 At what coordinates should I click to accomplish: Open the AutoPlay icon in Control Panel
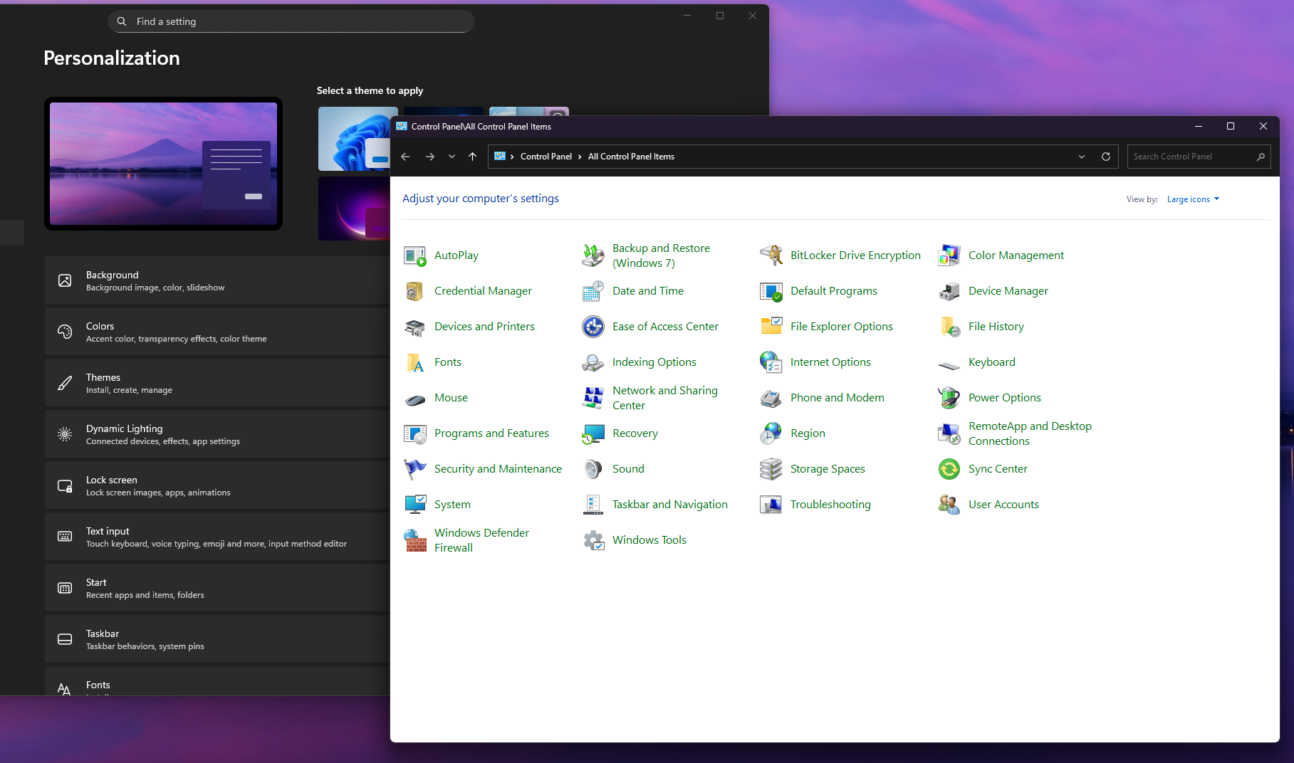pos(414,256)
